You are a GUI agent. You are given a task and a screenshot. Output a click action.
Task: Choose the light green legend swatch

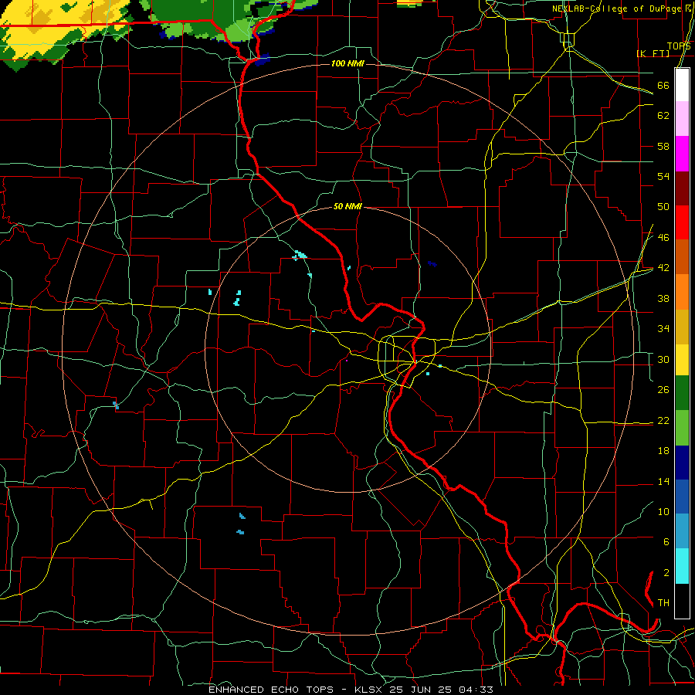coord(682,428)
